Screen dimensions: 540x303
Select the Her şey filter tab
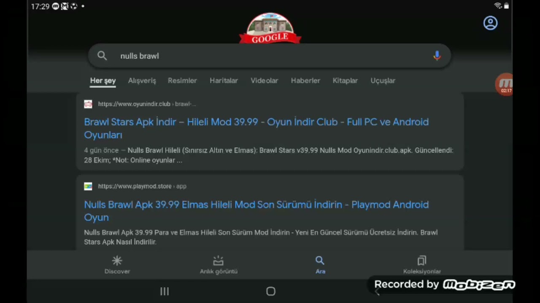[103, 80]
